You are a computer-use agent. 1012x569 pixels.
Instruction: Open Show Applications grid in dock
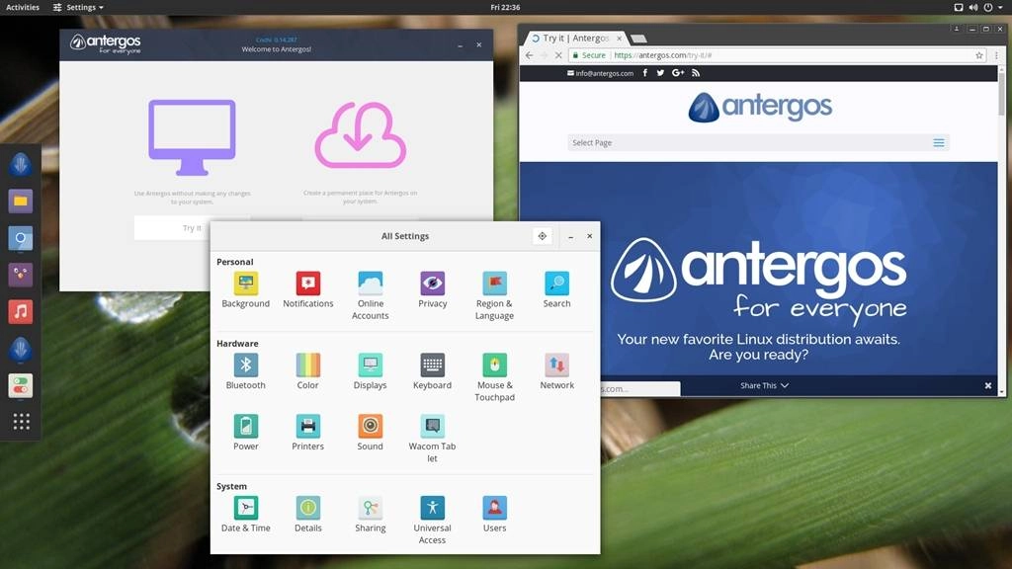click(x=22, y=421)
